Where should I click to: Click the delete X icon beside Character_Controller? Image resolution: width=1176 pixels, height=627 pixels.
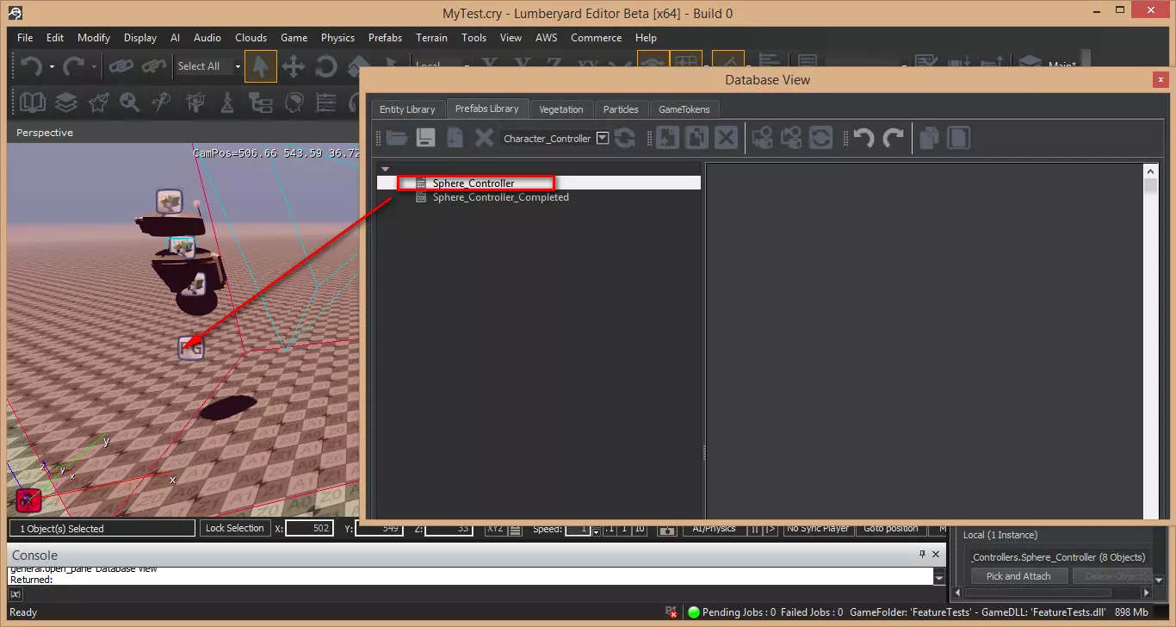(485, 138)
